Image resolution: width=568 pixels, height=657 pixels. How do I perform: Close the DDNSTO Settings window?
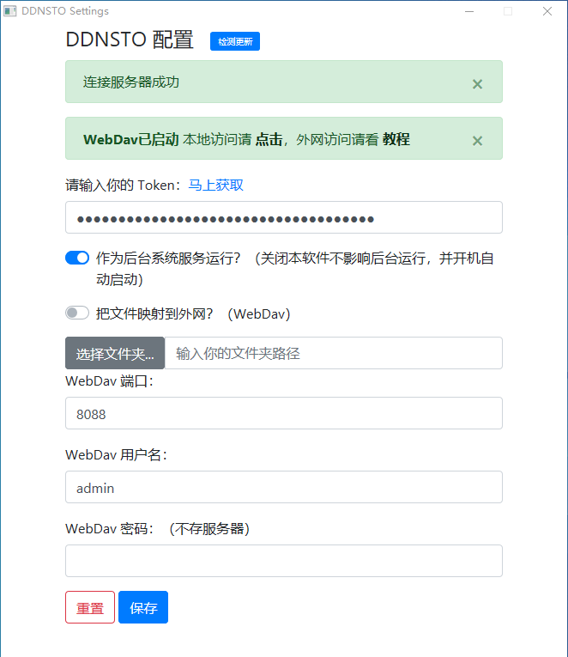point(547,11)
